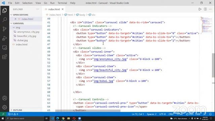Follow the img/beautiful_city.jpg link in code
This screenshot has width=215, height=121.
click(x=110, y=70)
